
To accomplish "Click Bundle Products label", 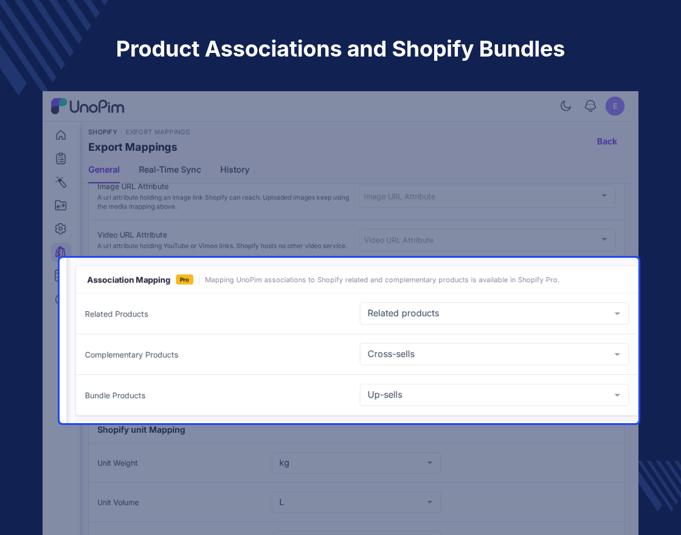I will (115, 396).
